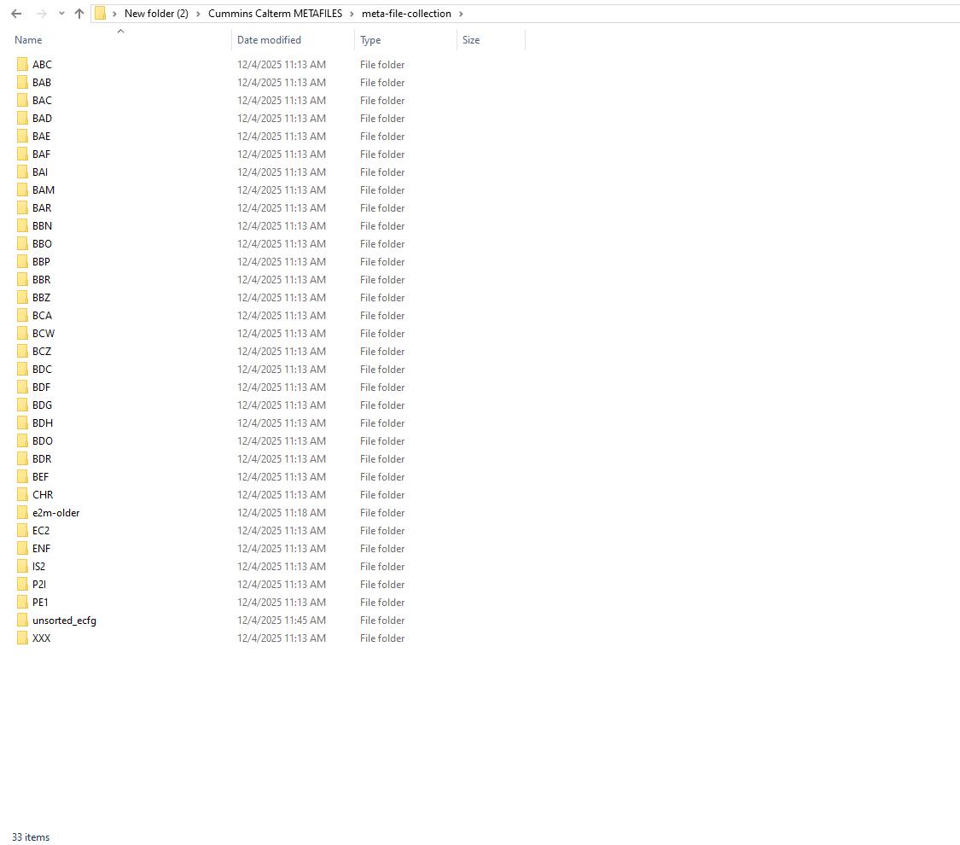Screen dimensions: 960x845
Task: Click the 'unsorted_ecfg' folder name
Action: coord(64,621)
